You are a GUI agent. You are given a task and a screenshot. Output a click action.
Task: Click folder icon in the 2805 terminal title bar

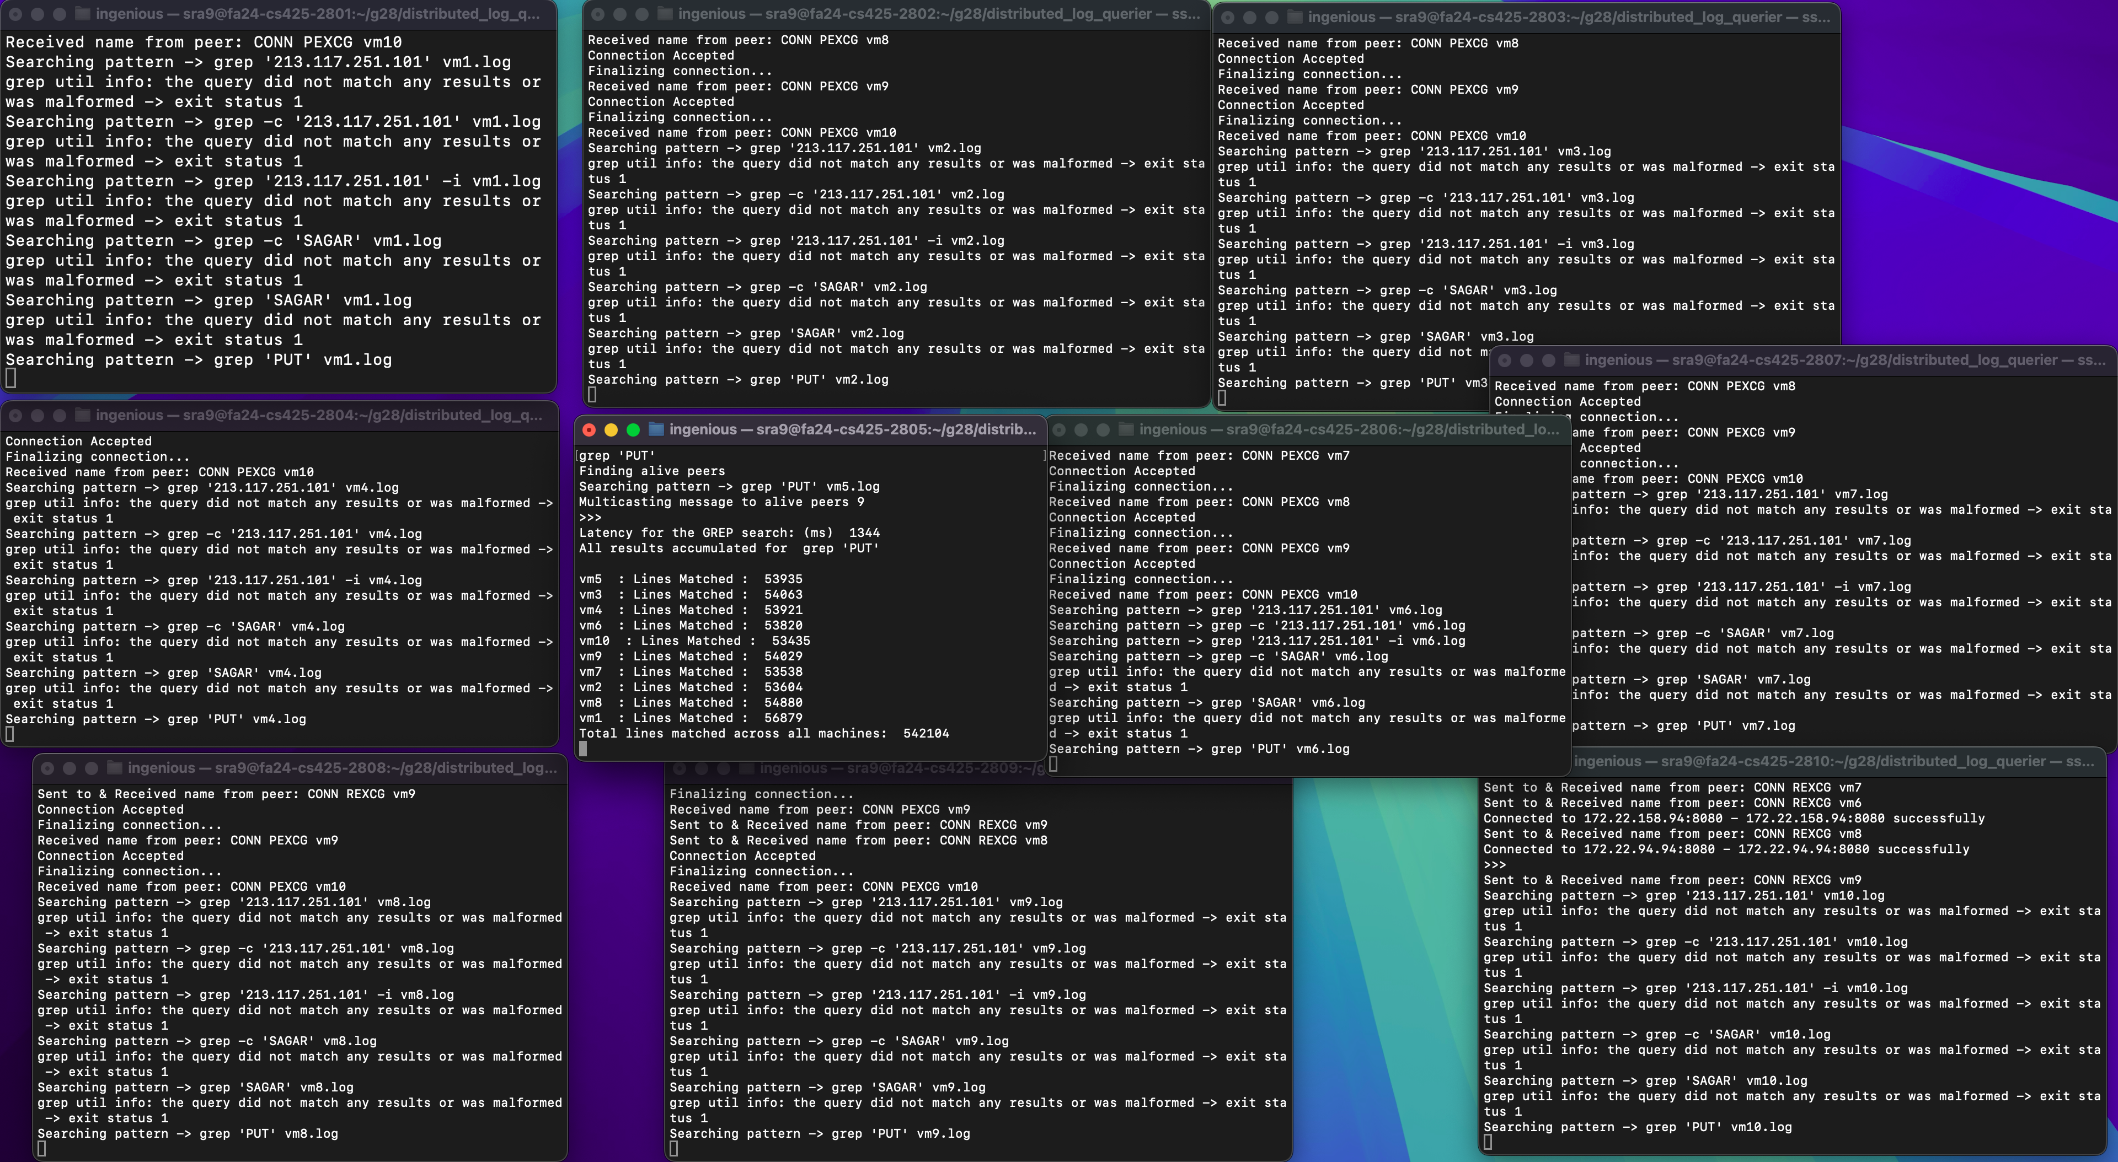point(655,429)
